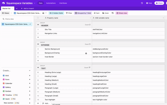Click the Share view button
Screen dimensions: 167x105
[x=122, y=13]
